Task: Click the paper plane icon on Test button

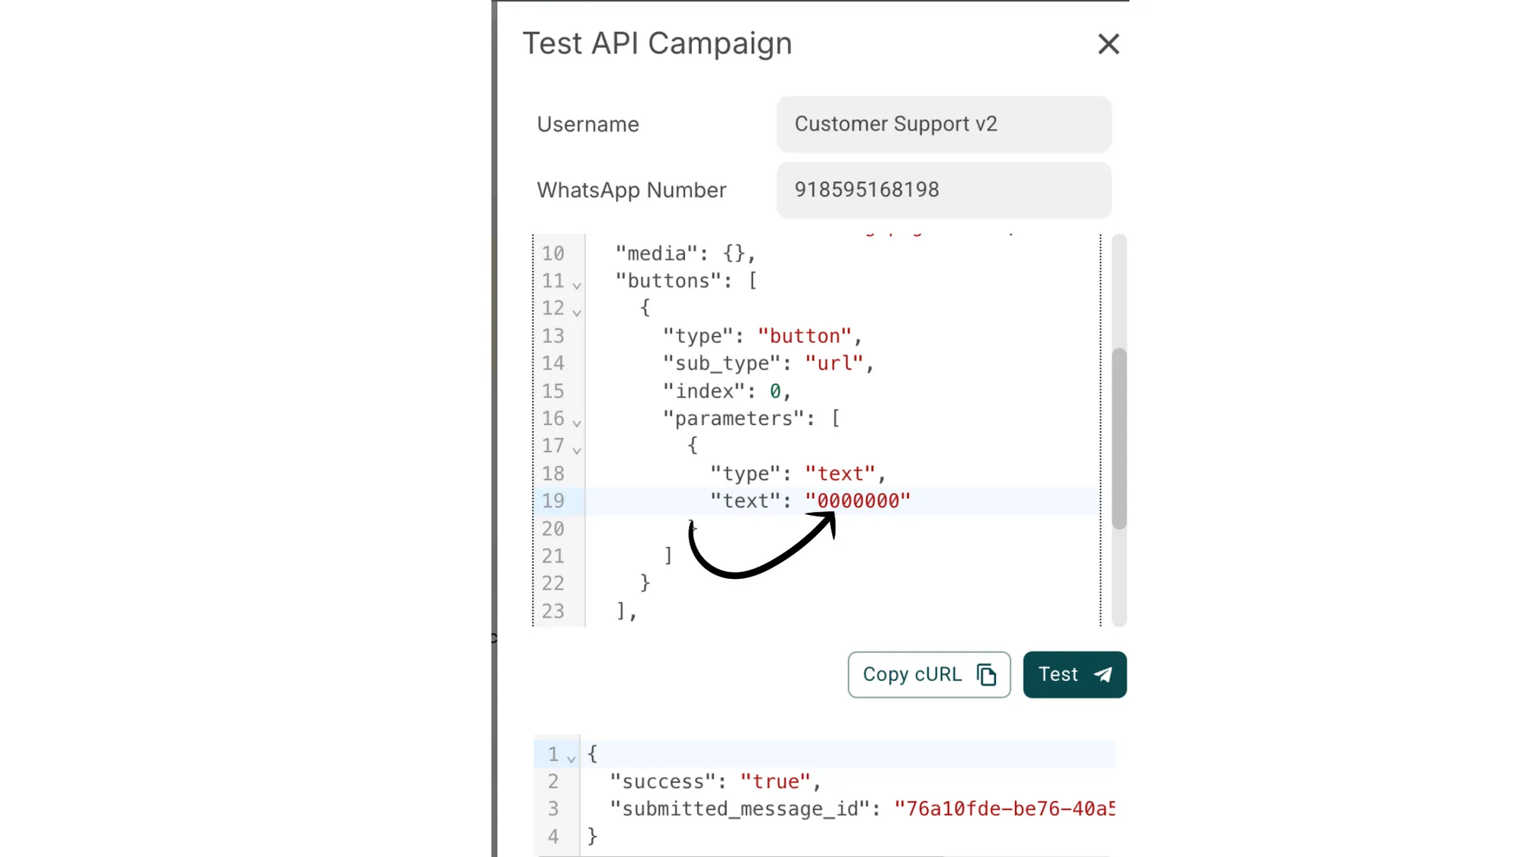Action: tap(1103, 674)
